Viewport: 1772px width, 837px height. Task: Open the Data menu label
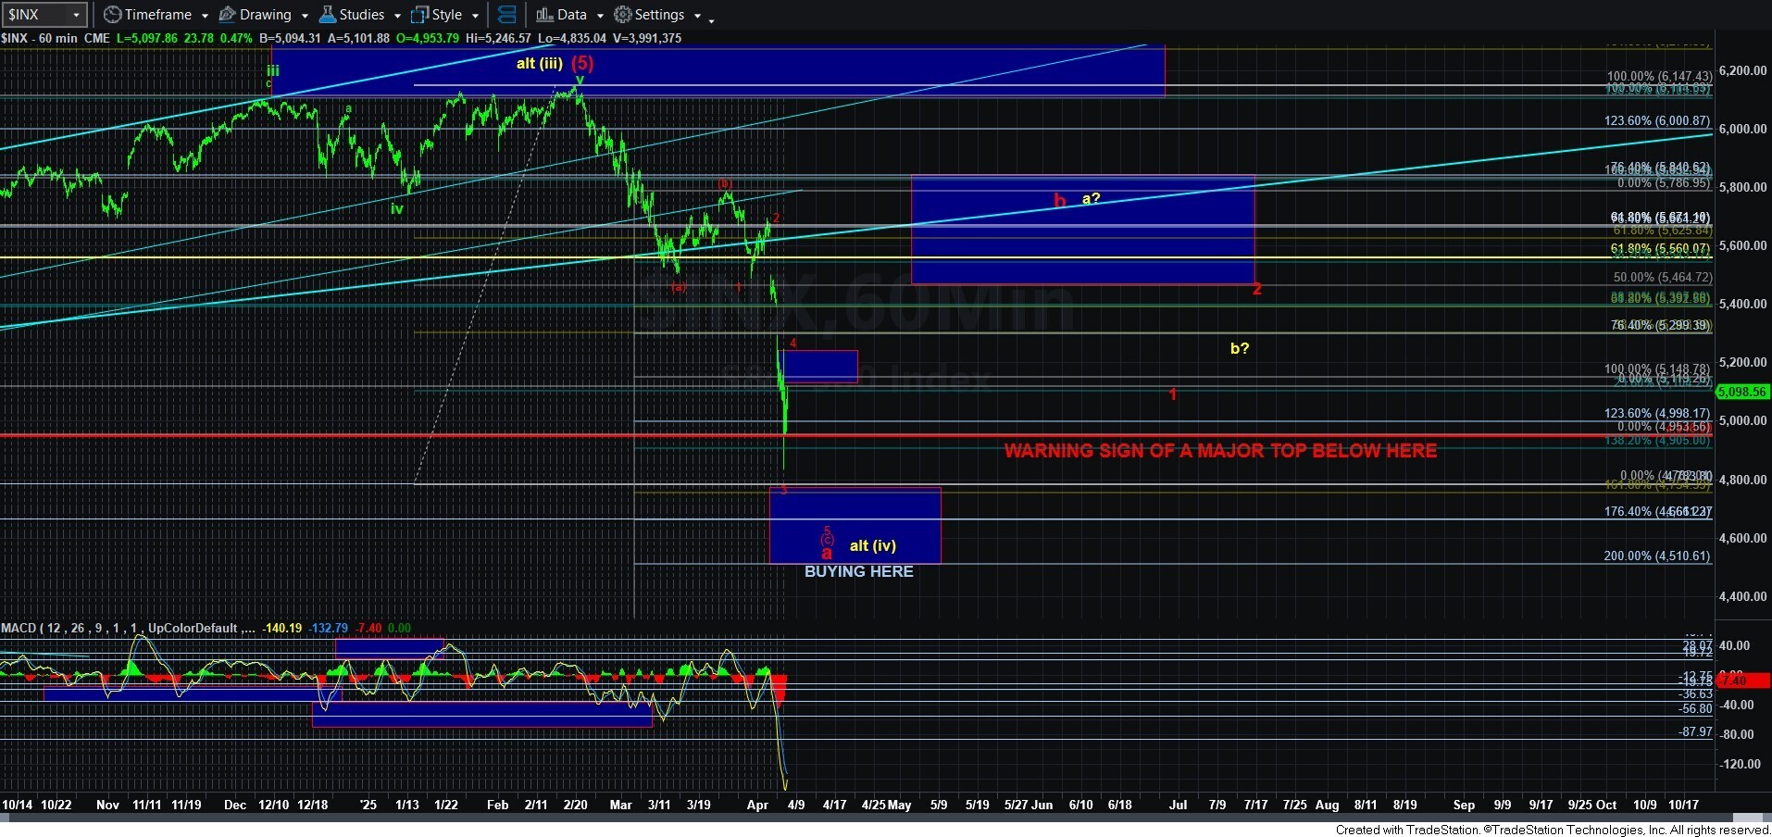click(571, 15)
